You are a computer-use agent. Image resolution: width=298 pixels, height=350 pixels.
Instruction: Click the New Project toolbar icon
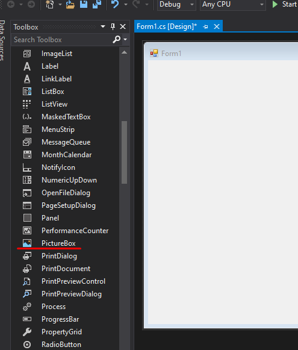click(50, 4)
